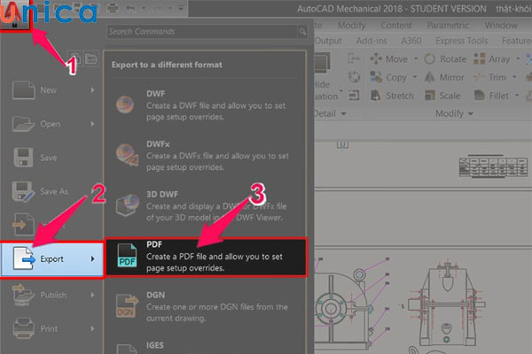The height and width of the screenshot is (354, 532).
Task: Click Publish in the application menu
Action: tap(52, 295)
